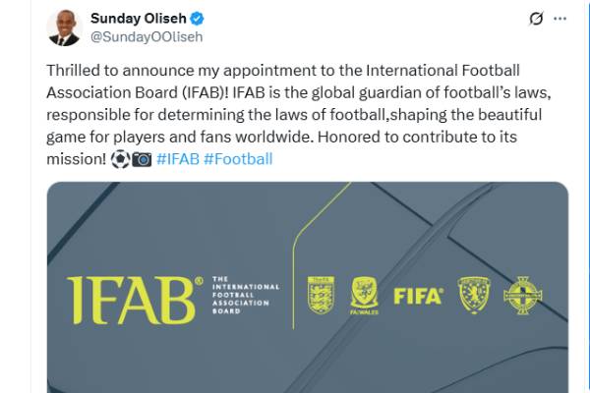Click the blue verified badge
Viewport: 590px width, 393px height.
pyautogui.click(x=197, y=18)
